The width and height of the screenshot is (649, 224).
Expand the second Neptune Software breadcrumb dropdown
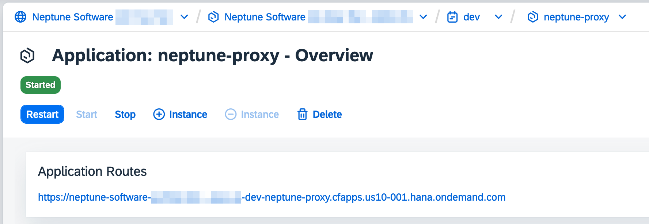click(x=423, y=17)
